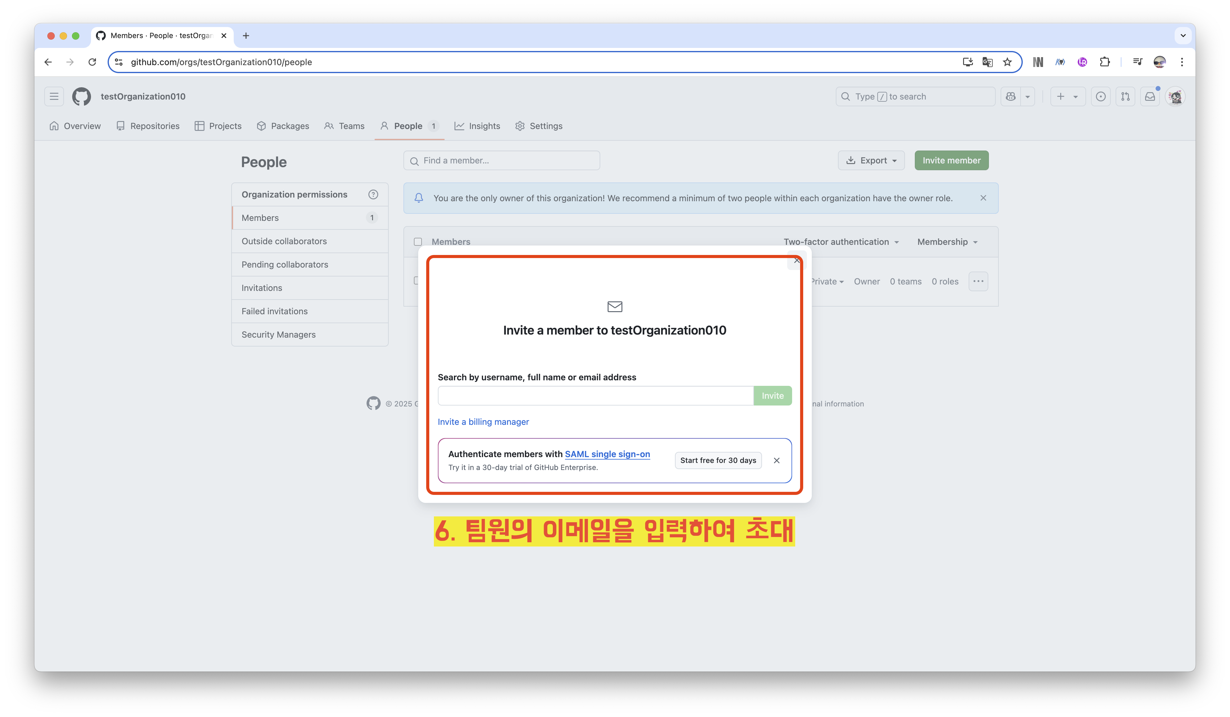This screenshot has width=1230, height=717.
Task: Open the notifications inbox icon
Action: point(1150,96)
